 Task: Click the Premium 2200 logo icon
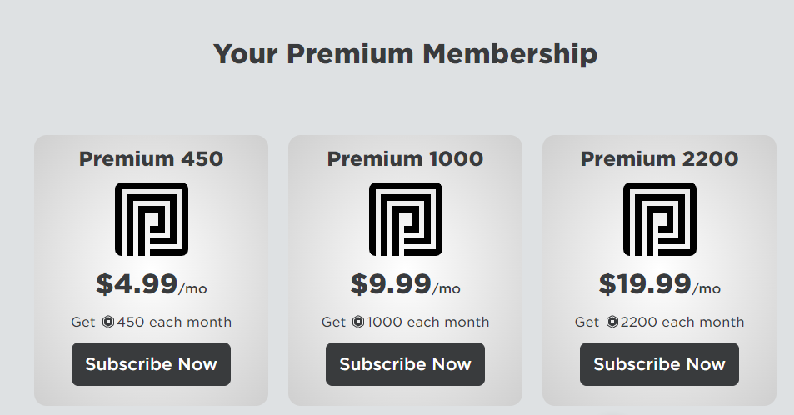coord(659,219)
